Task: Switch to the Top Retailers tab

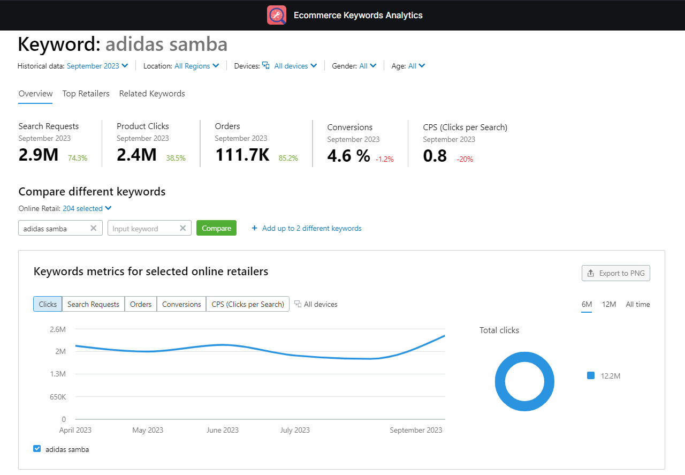Action: coord(86,93)
